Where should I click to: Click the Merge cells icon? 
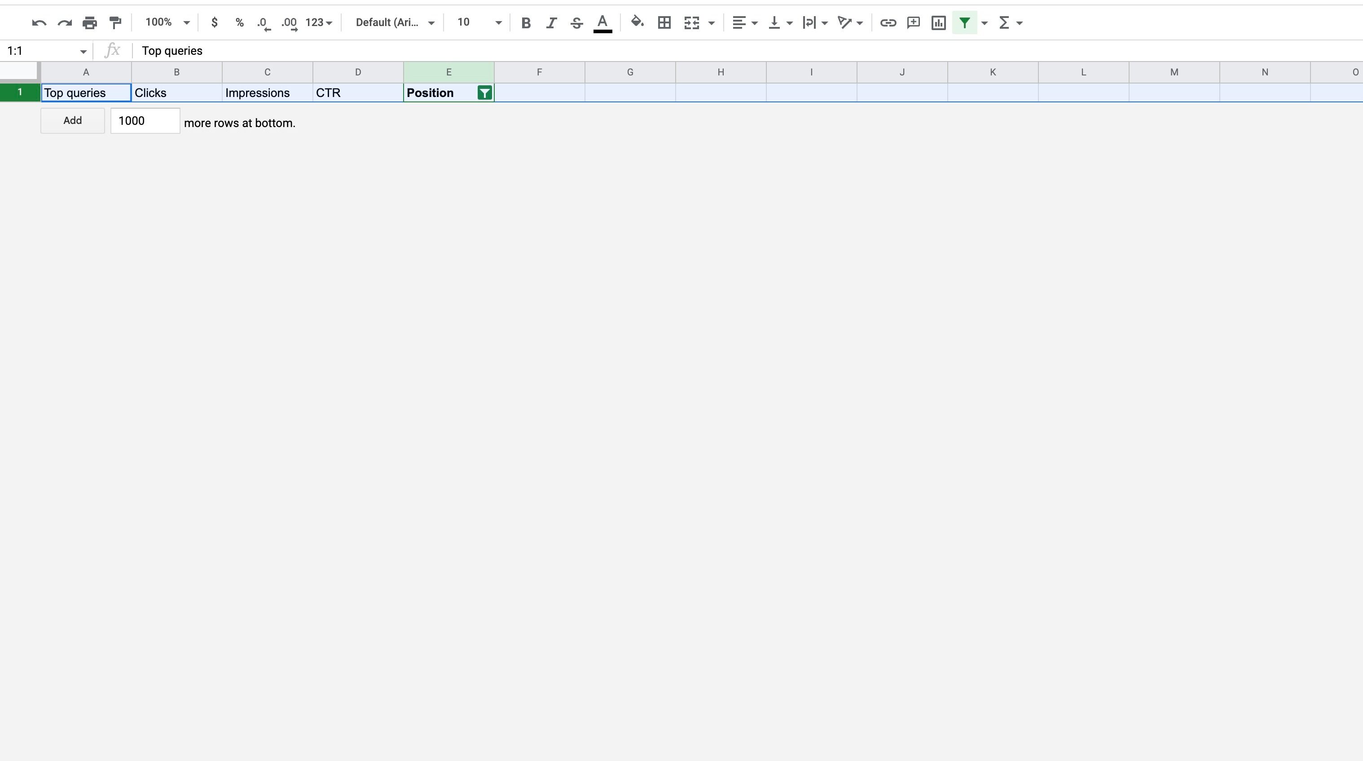(x=692, y=23)
